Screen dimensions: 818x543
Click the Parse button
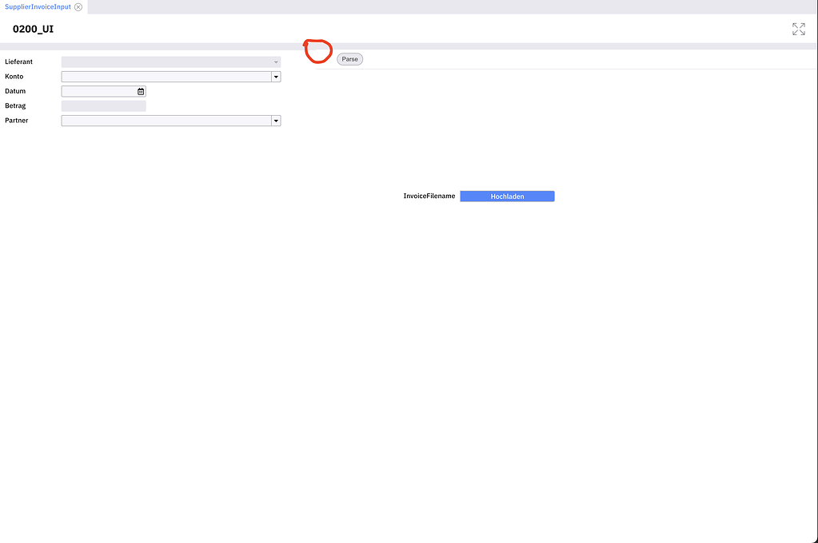349,58
